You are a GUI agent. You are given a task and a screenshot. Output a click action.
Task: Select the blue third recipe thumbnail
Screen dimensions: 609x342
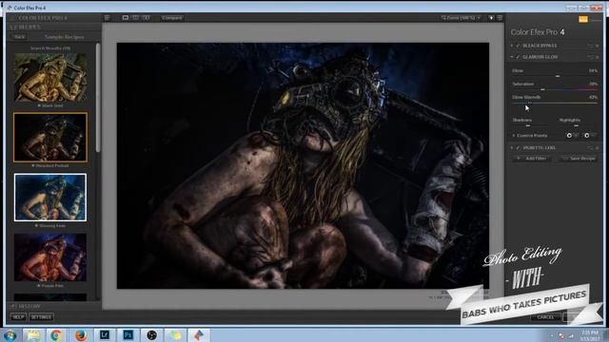[x=50, y=198]
